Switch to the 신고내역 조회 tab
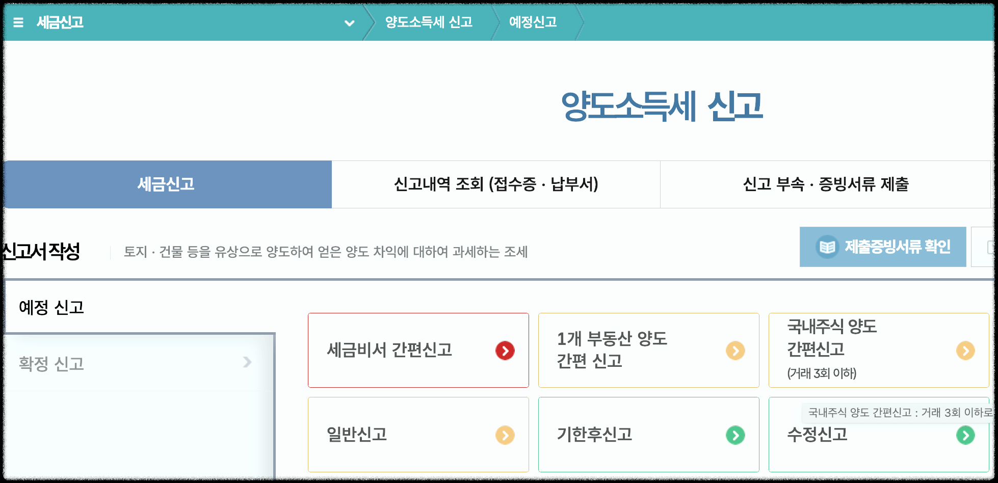The height and width of the screenshot is (483, 998). [x=495, y=184]
